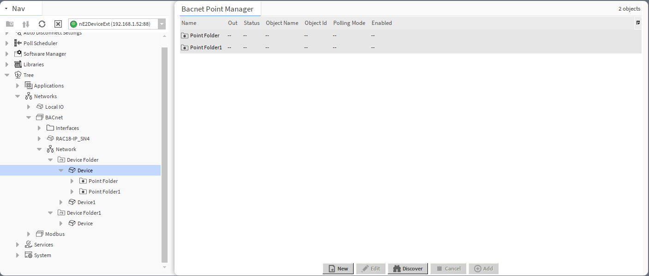Click the refresh icon in the Nav toolbar
Screen dimensions: 649x276
pyautogui.click(x=42, y=23)
